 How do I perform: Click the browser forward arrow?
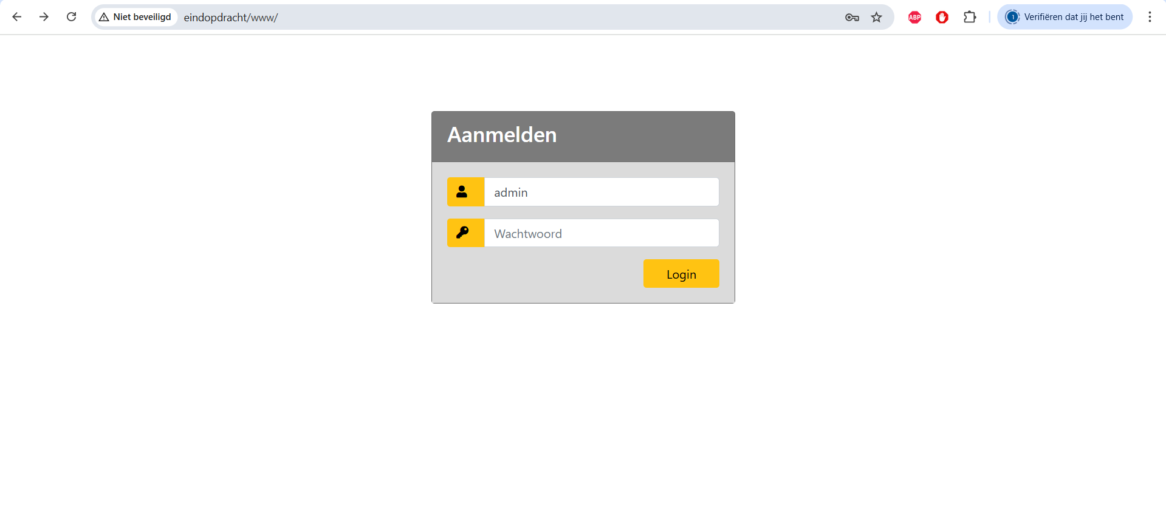coord(44,17)
